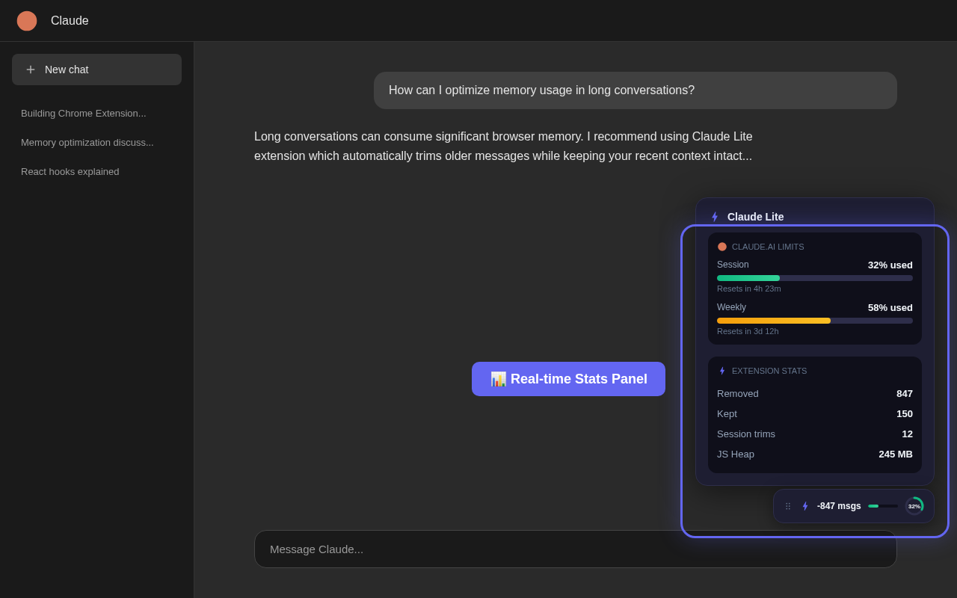Click the CLAUDE.AI LIMITS heading
Screen dimensions: 957x598
(x=768, y=247)
